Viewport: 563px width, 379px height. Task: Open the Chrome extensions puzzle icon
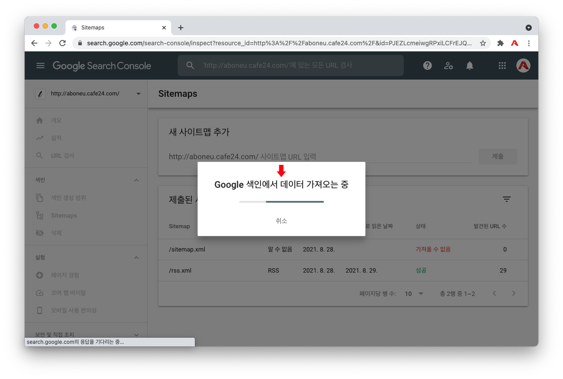(501, 43)
